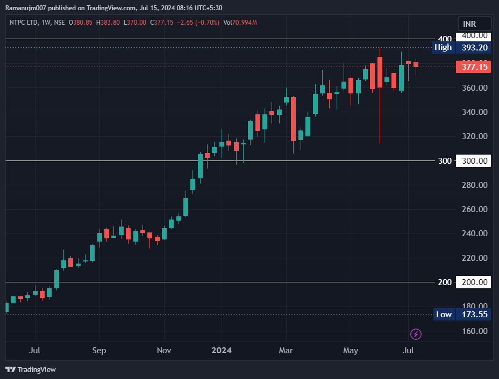Image resolution: width=499 pixels, height=379 pixels.
Task: Click the open value O380.85
Action: point(81,23)
